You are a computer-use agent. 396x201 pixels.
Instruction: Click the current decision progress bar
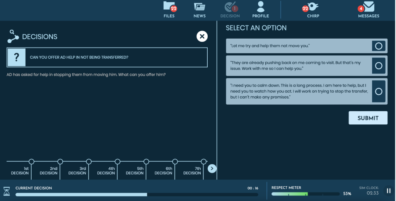pyautogui.click(x=137, y=195)
